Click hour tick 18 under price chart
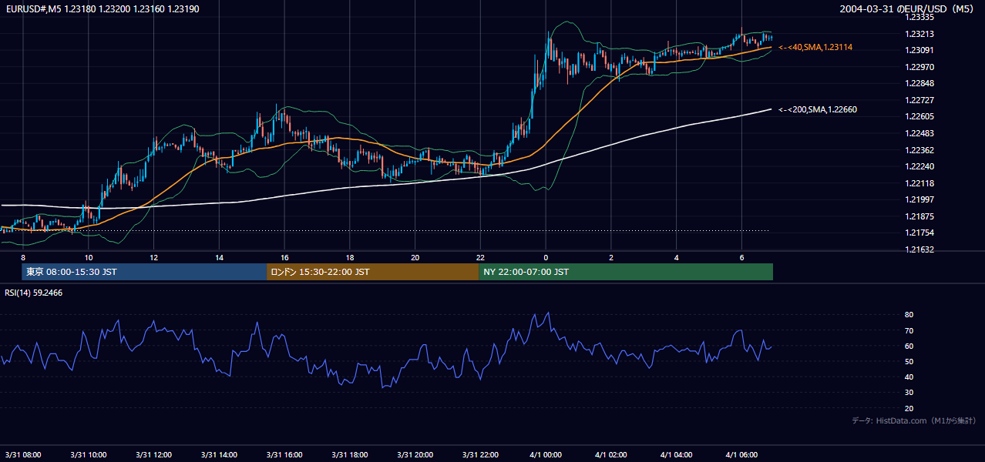Screen dimensions: 985x462 coord(350,257)
